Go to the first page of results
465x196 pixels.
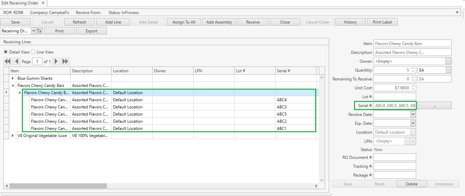[x=7, y=61]
